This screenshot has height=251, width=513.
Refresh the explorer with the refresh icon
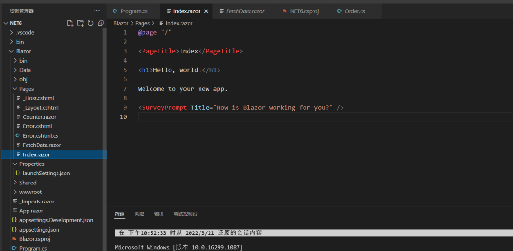point(91,23)
